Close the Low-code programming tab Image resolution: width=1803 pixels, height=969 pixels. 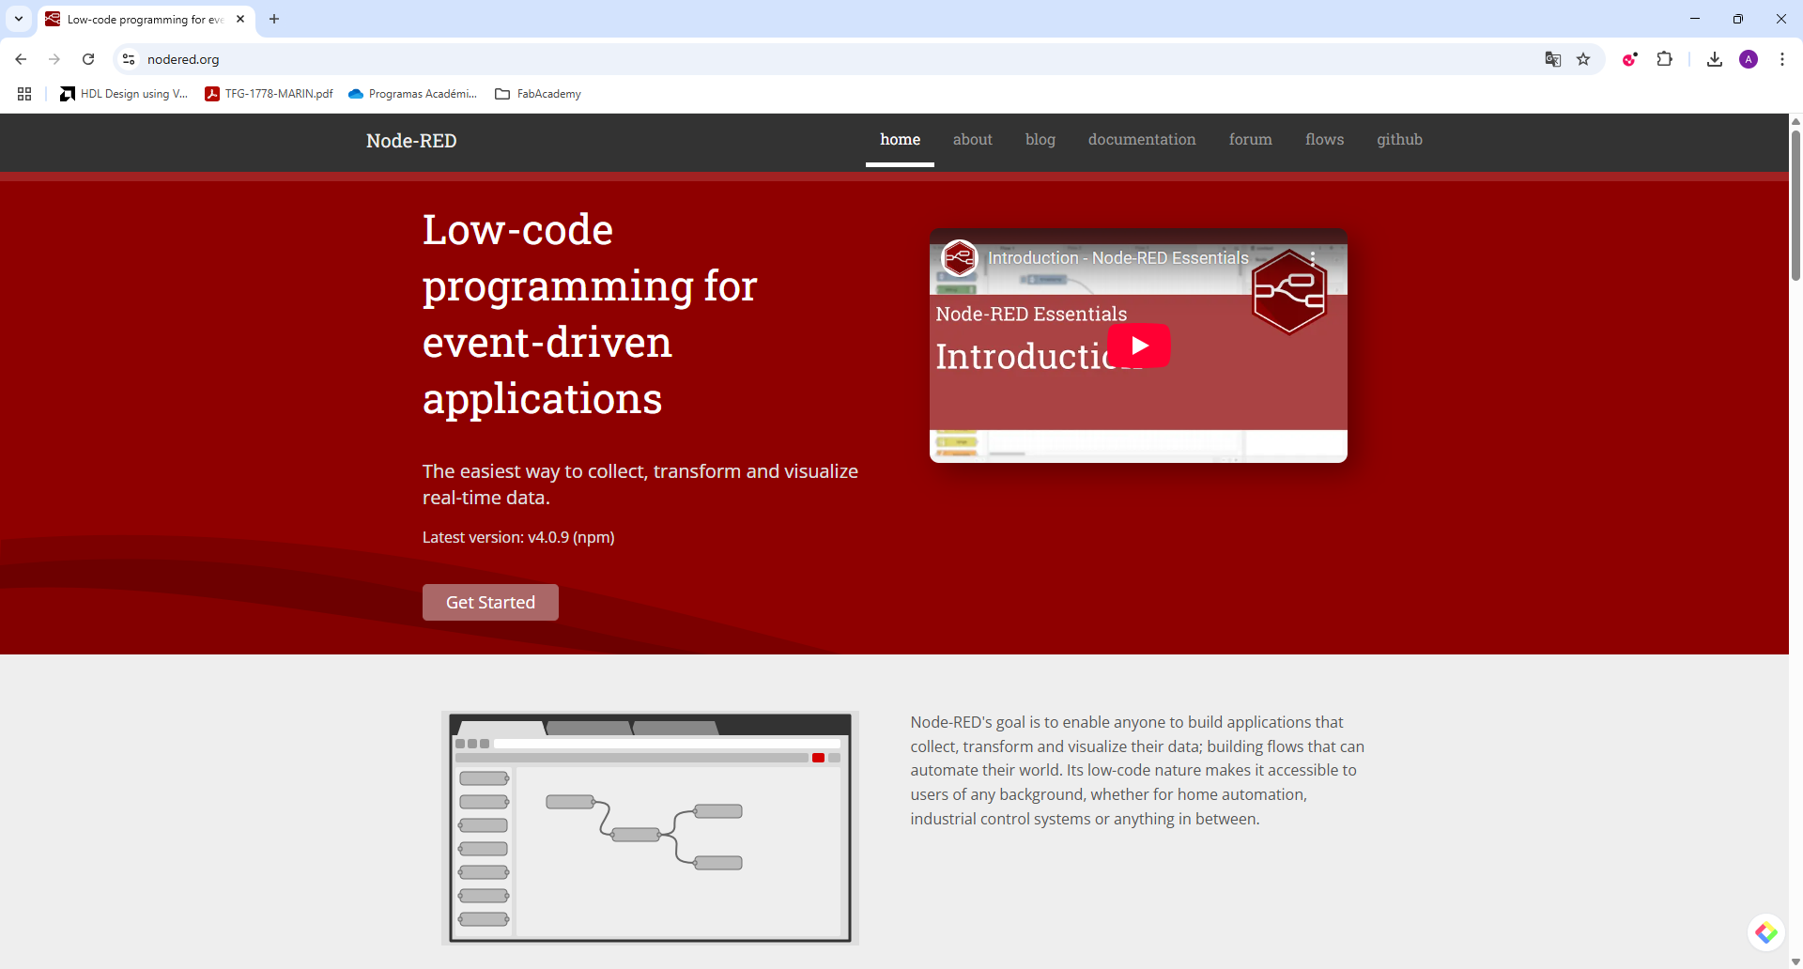[240, 19]
